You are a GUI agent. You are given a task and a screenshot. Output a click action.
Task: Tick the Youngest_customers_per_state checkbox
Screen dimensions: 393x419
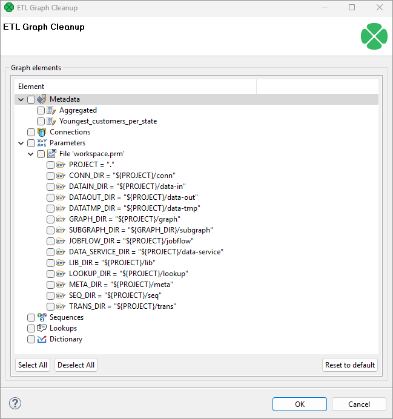[41, 121]
